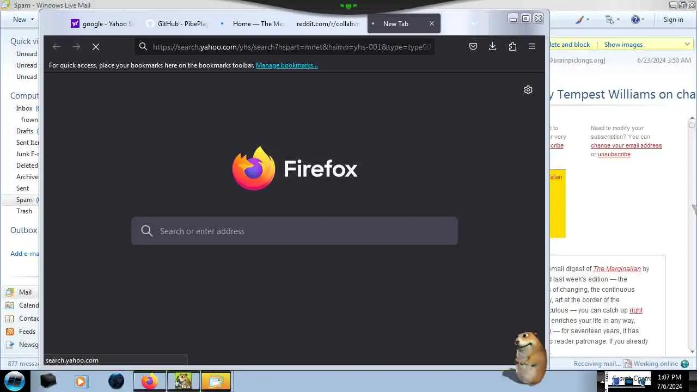Select the Trash folder
The image size is (697, 392).
(x=24, y=211)
